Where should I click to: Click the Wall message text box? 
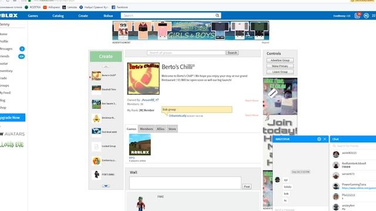pyautogui.click(x=185, y=183)
